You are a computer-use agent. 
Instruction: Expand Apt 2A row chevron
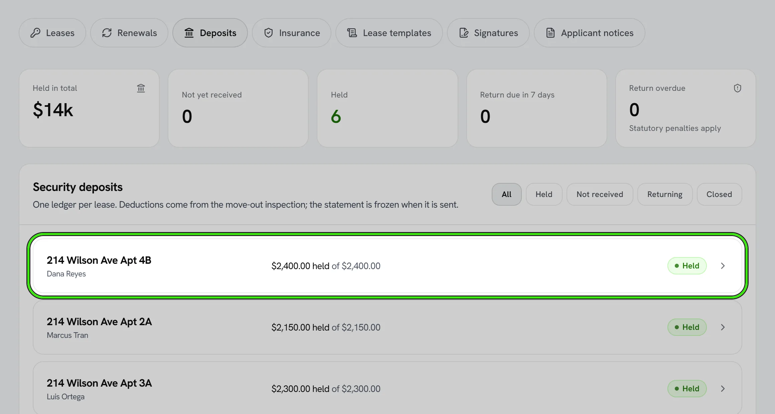(x=723, y=327)
